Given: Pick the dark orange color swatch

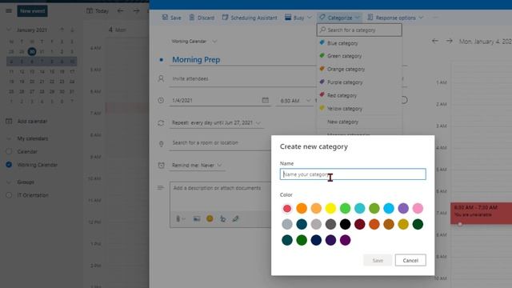Looking at the screenshot, I should [374, 224].
